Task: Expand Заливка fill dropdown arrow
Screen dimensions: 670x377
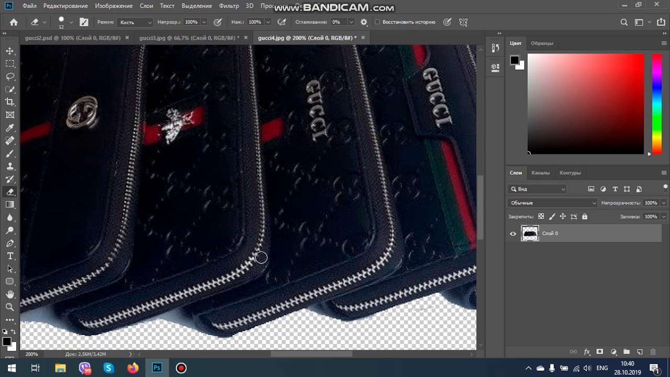Action: tap(664, 216)
